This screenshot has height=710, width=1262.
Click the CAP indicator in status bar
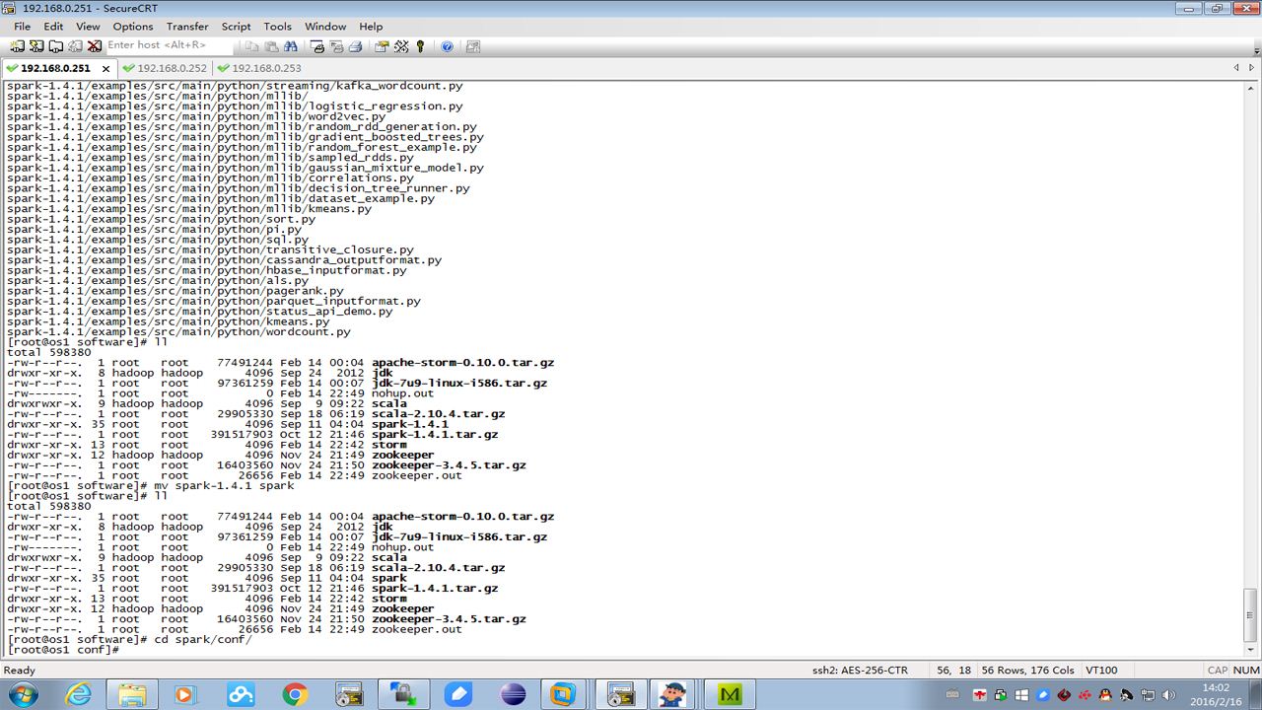pos(1217,671)
